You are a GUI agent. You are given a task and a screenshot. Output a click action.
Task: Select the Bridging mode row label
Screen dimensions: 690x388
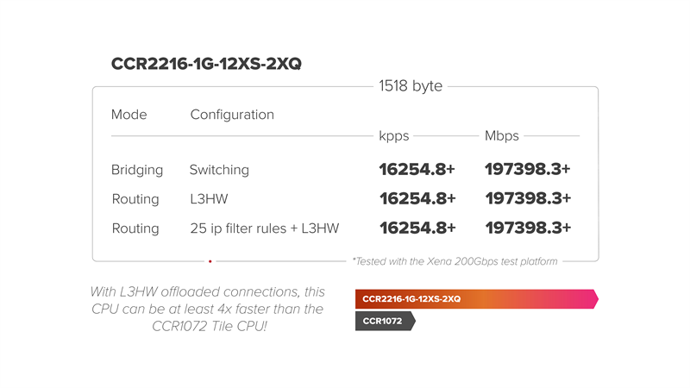[x=135, y=170]
